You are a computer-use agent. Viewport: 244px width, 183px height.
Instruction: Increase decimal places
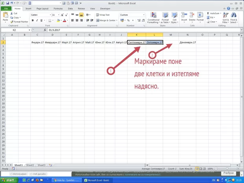coord(139,20)
